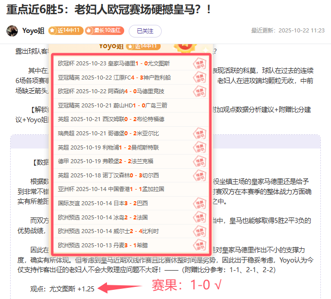Select the 哥德堡 vs 米亚尔比 record
331x299 pixels.
[108, 133]
